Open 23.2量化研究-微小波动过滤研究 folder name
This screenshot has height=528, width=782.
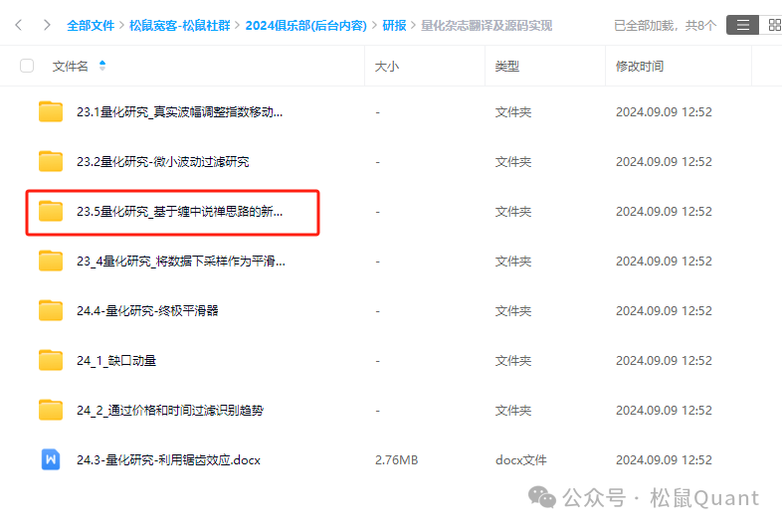[x=162, y=162]
